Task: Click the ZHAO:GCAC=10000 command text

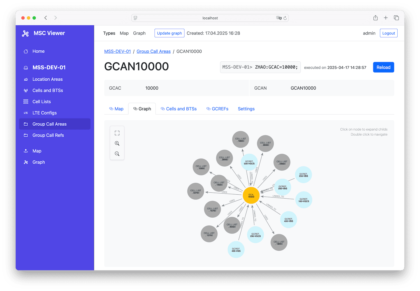Action: pyautogui.click(x=276, y=67)
